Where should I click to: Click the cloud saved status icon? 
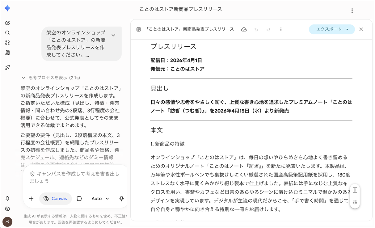(244, 29)
